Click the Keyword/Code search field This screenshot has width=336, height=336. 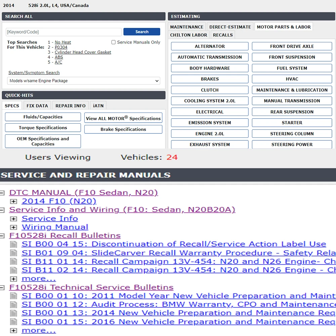click(64, 32)
